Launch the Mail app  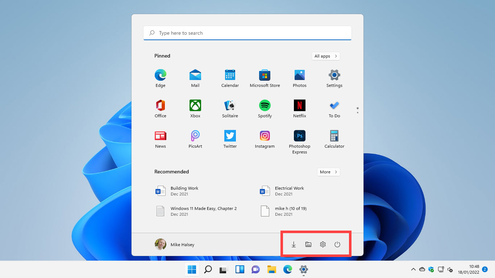[x=195, y=79]
